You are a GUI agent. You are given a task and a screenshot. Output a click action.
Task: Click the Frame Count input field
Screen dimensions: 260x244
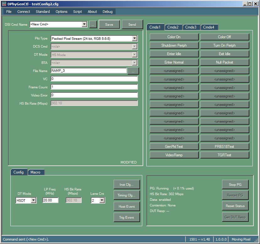94,87
